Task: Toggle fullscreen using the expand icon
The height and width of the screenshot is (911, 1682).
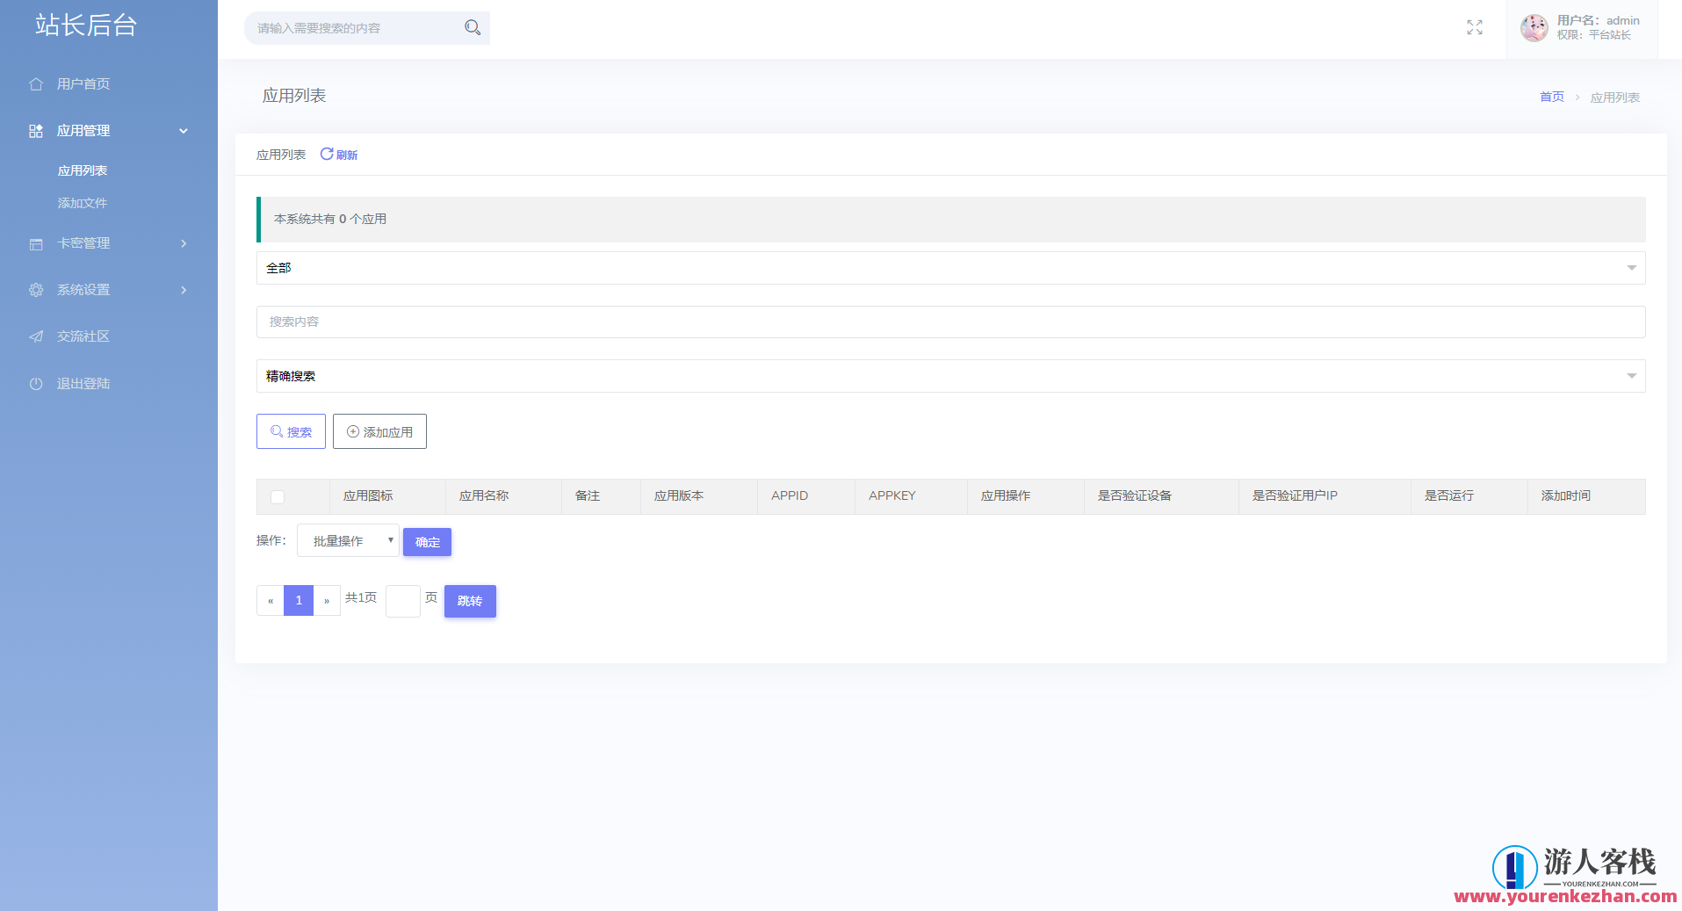Action: pos(1474,28)
